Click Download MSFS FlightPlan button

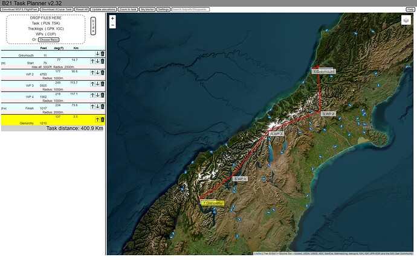(x=19, y=9)
